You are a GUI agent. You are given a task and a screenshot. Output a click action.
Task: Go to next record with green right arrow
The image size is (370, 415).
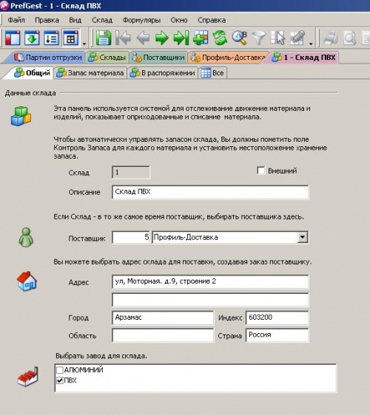pyautogui.click(x=162, y=38)
